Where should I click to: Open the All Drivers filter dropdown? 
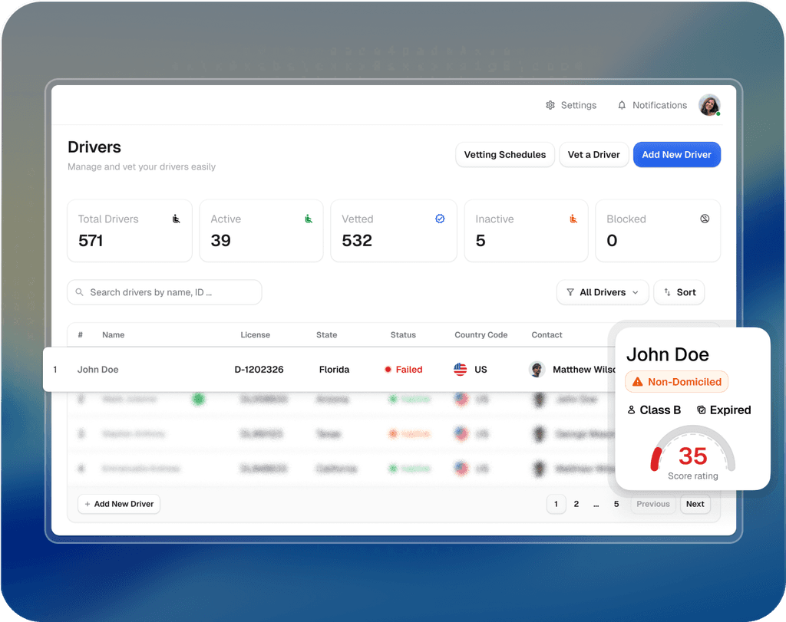coord(603,292)
